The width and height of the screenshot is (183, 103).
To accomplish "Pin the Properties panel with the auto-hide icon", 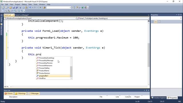I will tap(179, 15).
